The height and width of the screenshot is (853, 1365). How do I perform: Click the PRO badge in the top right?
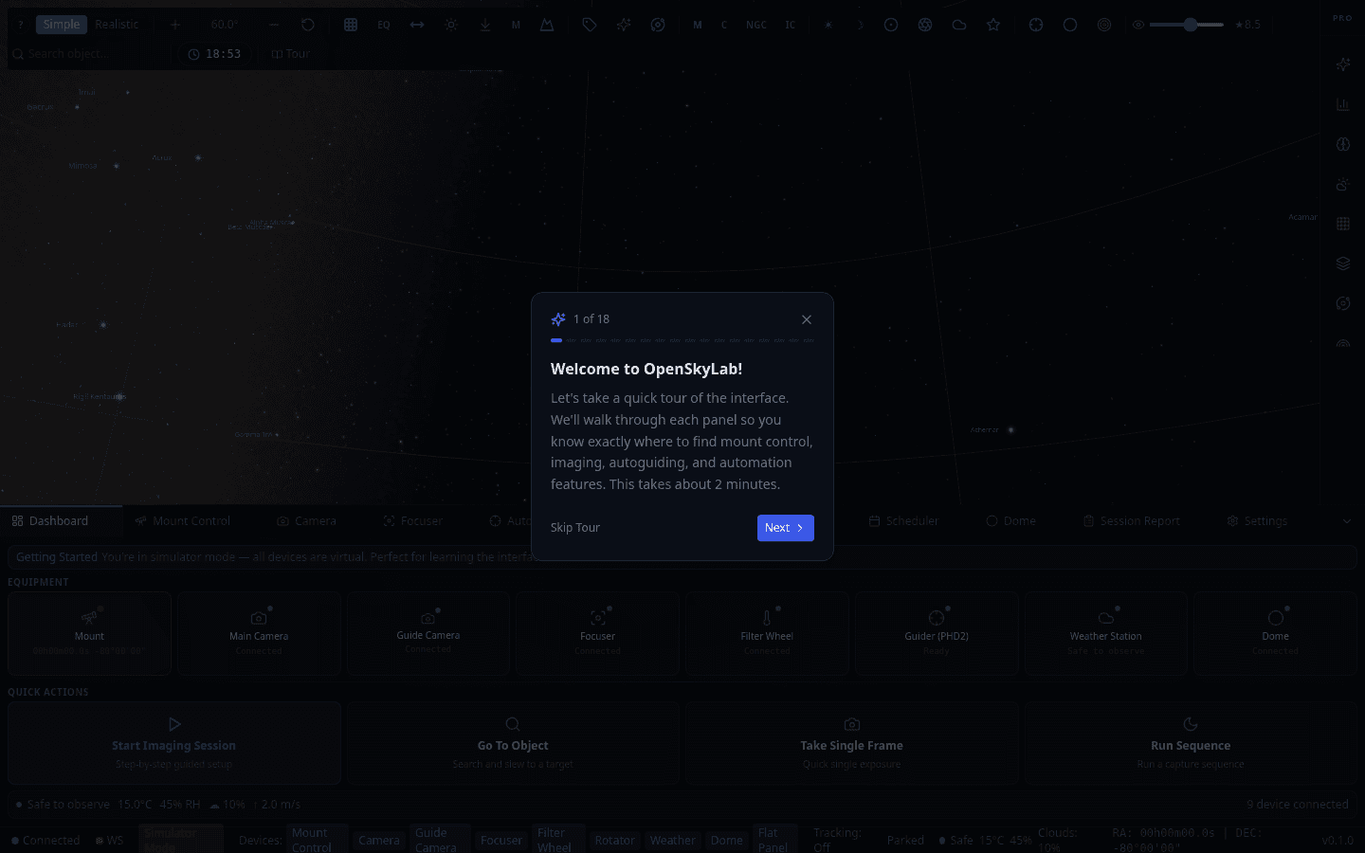click(x=1342, y=18)
